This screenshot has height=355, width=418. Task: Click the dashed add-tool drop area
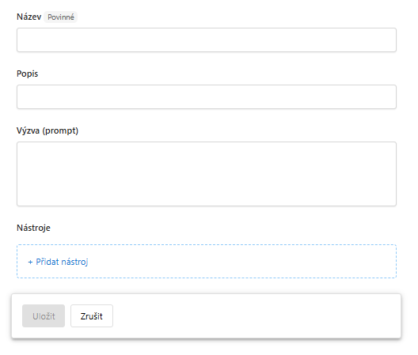coord(207,261)
